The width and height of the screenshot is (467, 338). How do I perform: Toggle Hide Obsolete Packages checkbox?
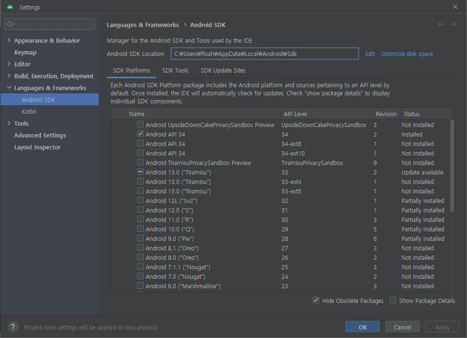pos(316,301)
